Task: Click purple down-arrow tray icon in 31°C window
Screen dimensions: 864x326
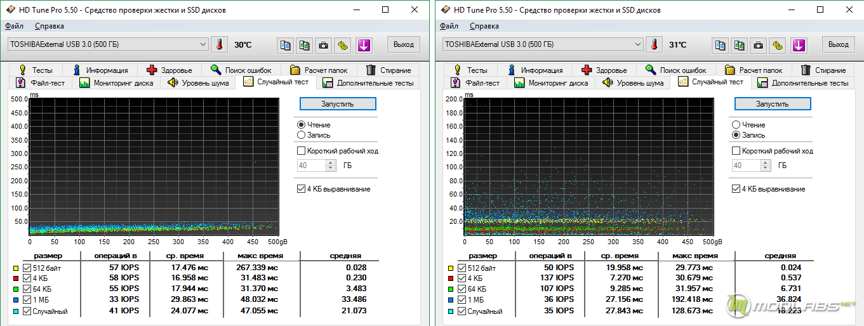Action: [x=799, y=45]
